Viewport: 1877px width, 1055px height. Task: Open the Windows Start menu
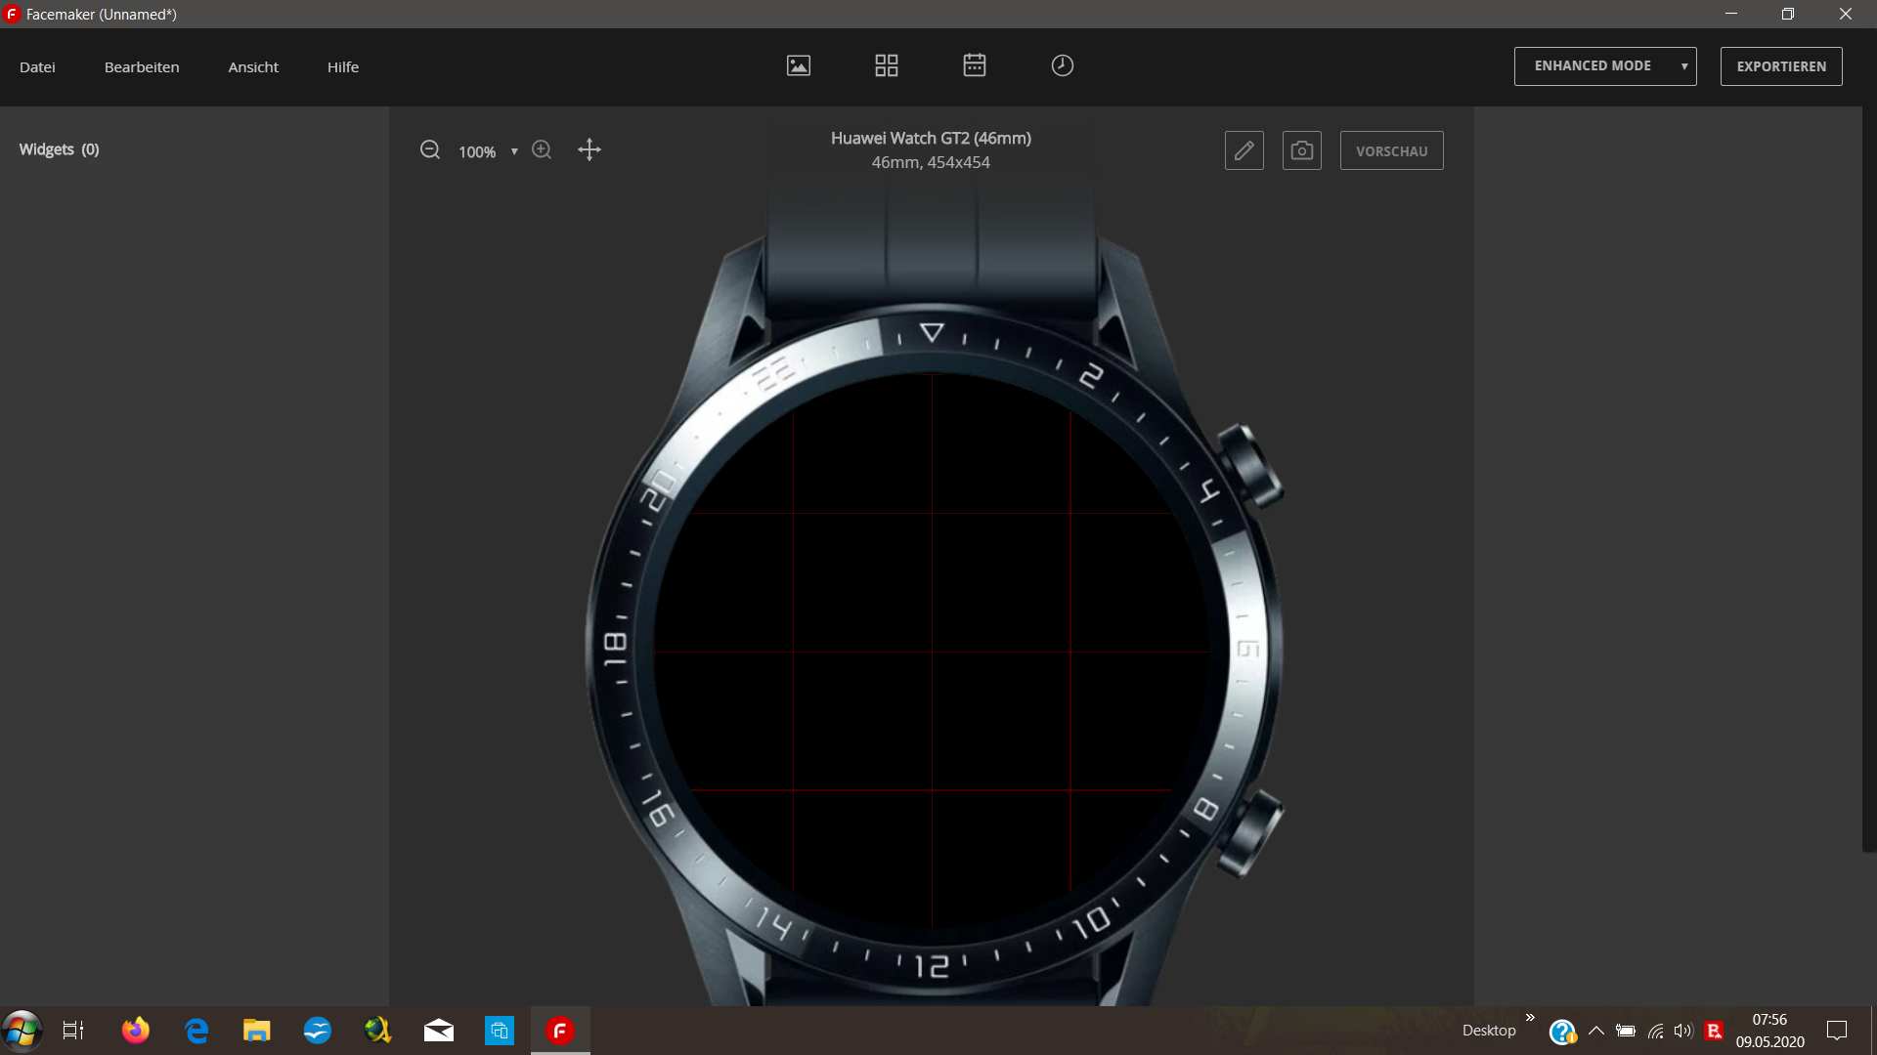(x=22, y=1031)
